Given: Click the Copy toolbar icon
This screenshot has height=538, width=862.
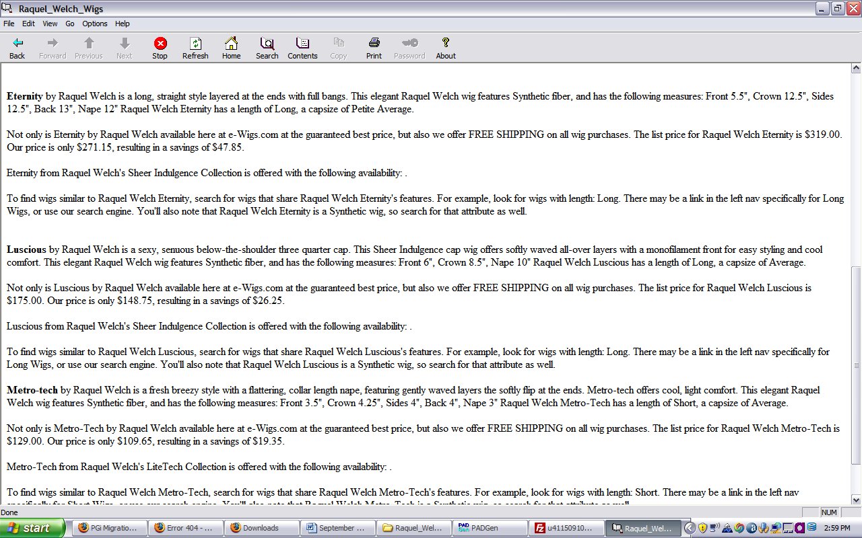Looking at the screenshot, I should [339, 43].
